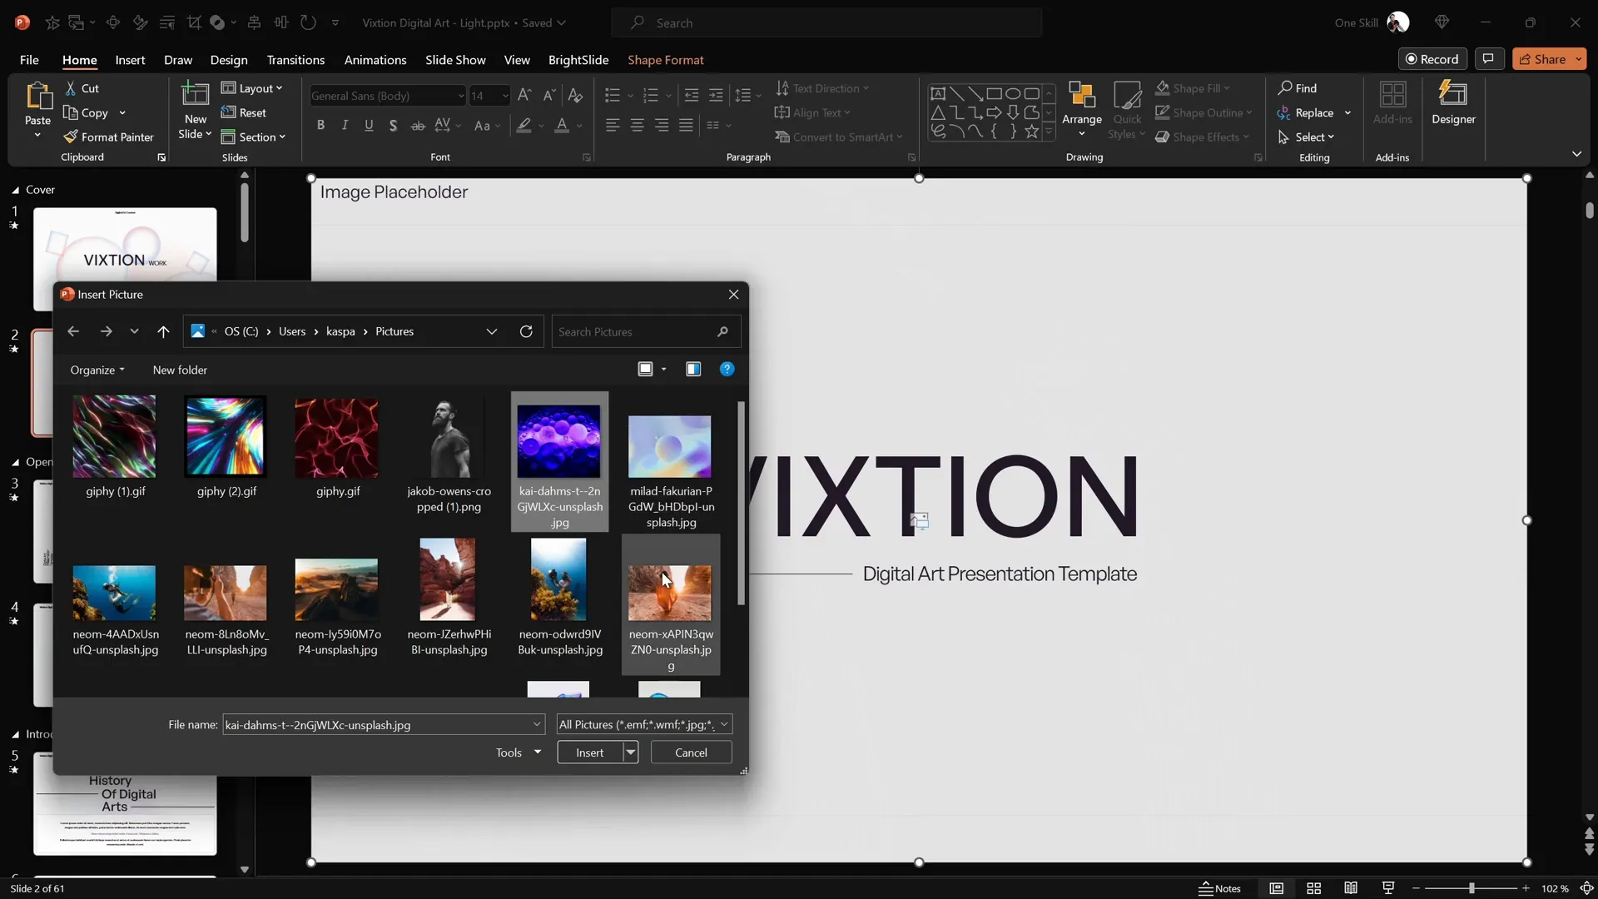This screenshot has height=899, width=1598.
Task: Click the Cut scissors icon
Action: point(71,88)
